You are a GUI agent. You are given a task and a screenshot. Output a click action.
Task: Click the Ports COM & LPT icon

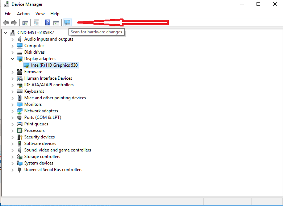point(20,117)
